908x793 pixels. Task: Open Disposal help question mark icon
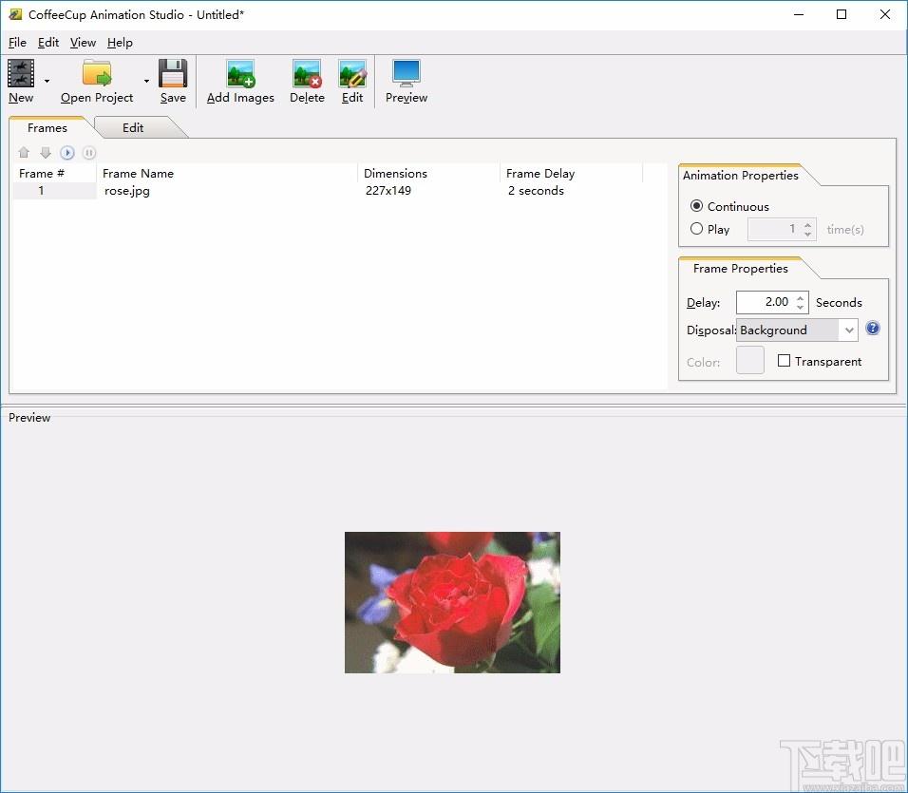872,329
